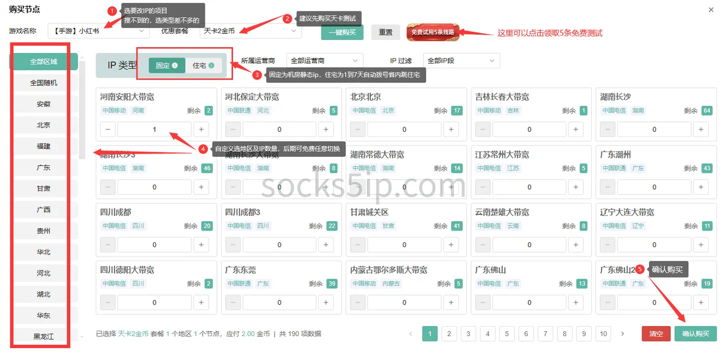This screenshot has width=728, height=352.
Task: Open 所属运营商 carrier dropdown
Action: click(x=325, y=61)
